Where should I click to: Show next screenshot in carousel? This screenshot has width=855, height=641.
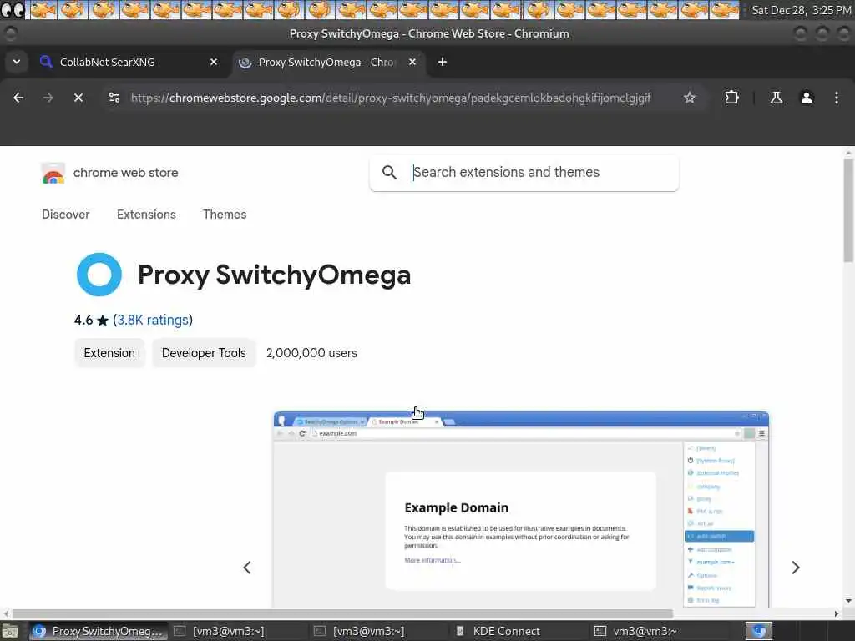click(796, 568)
